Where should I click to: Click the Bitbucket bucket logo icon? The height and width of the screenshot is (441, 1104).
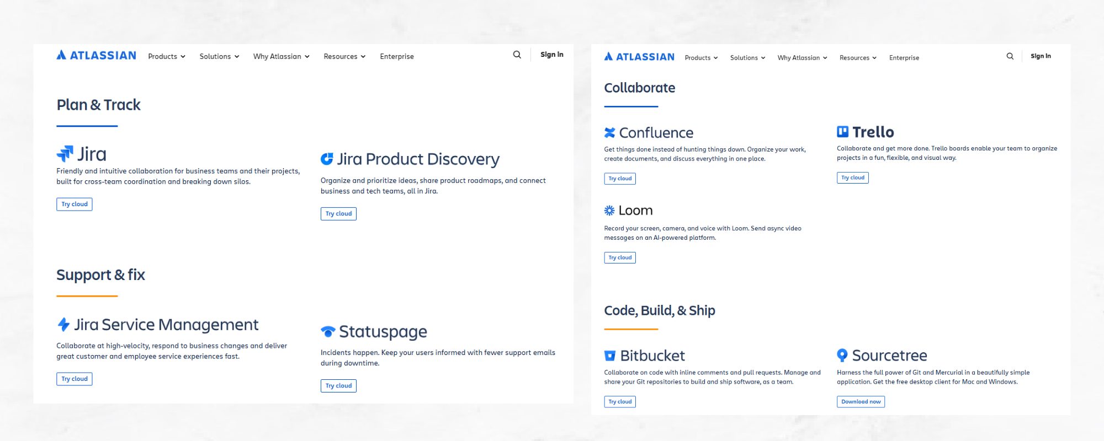tap(610, 356)
